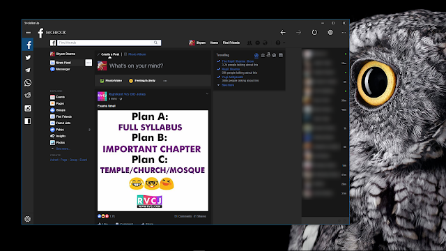Image resolution: width=446 pixels, height=251 pixels.
Task: Open the Plan A exam meme image
Action: [x=153, y=160]
